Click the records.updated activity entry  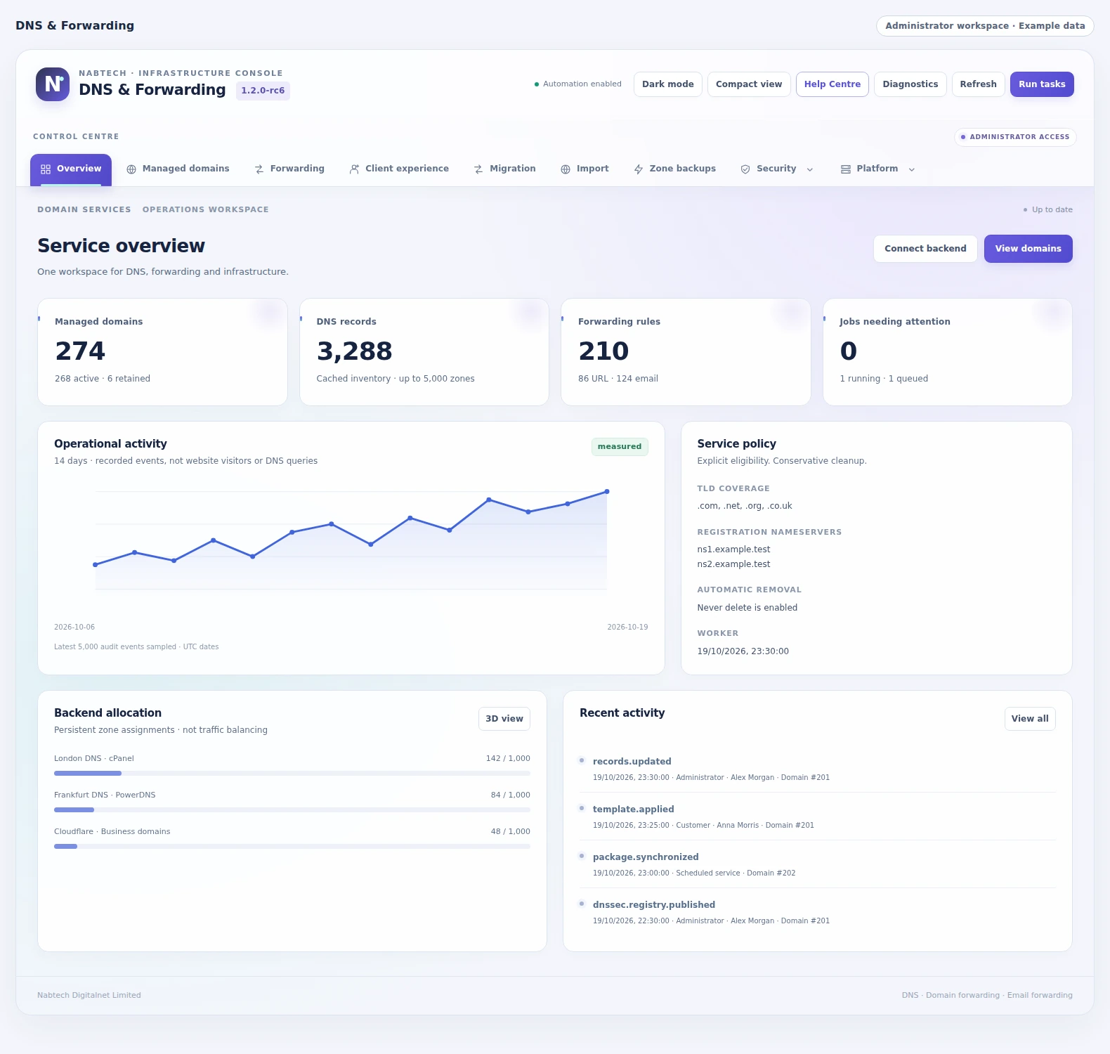818,769
